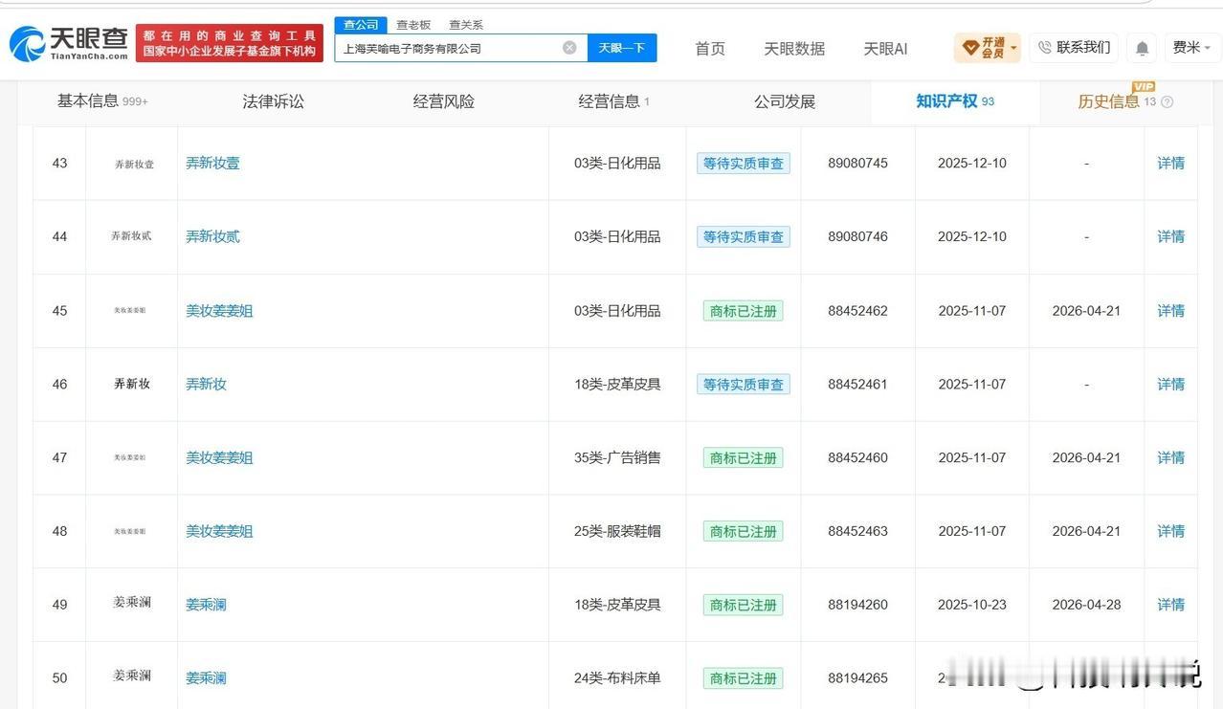Open 姜乘澜 link in row 49
Viewport: 1223px width, 709px height.
tap(206, 605)
